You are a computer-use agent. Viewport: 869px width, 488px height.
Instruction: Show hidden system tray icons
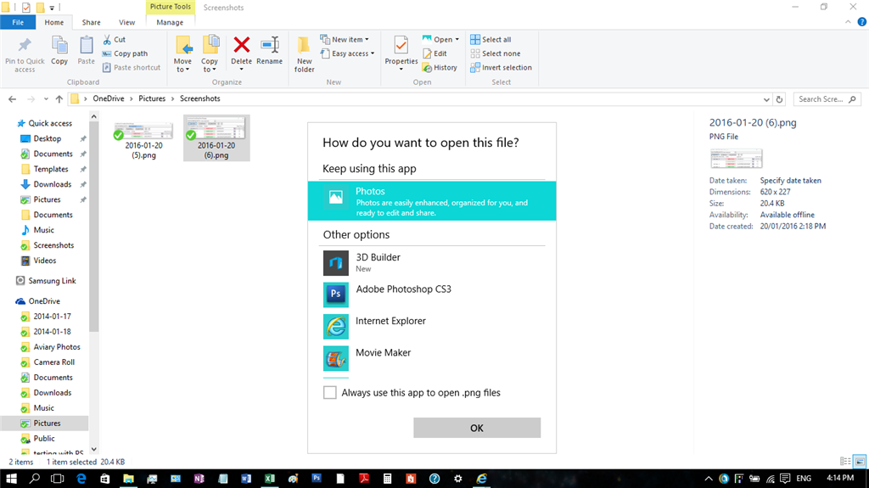[709, 478]
